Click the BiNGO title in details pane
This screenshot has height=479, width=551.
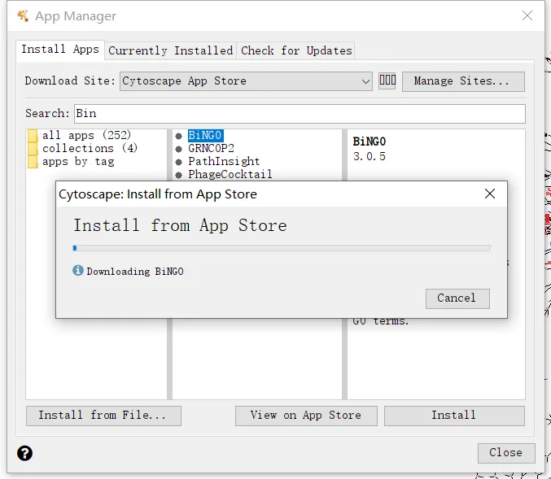coord(370,142)
